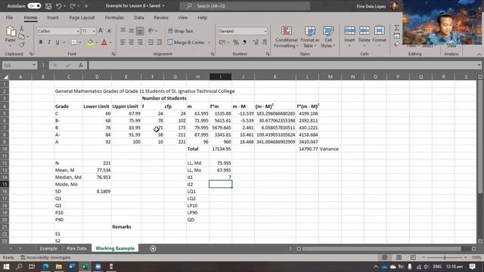Center text horizontally
The width and height of the screenshot is (484, 272).
point(132,42)
